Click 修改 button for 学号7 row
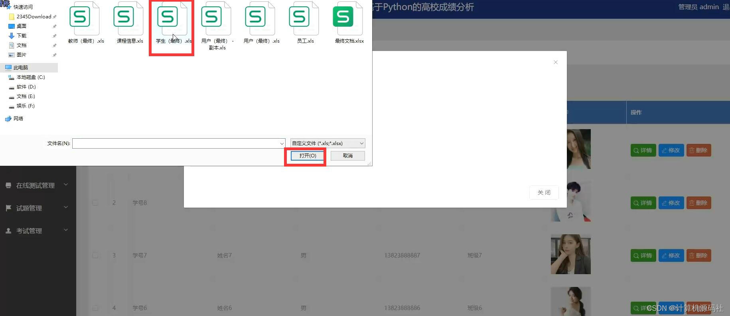730x316 pixels. coord(671,255)
